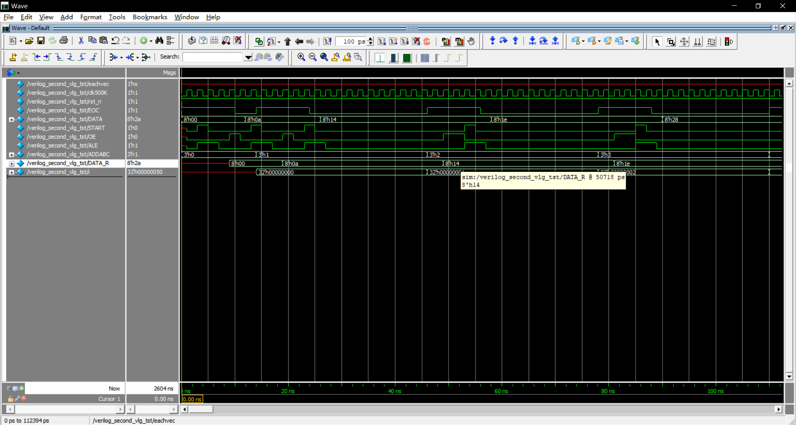Open the Add menu
The width and height of the screenshot is (796, 425).
click(x=66, y=17)
